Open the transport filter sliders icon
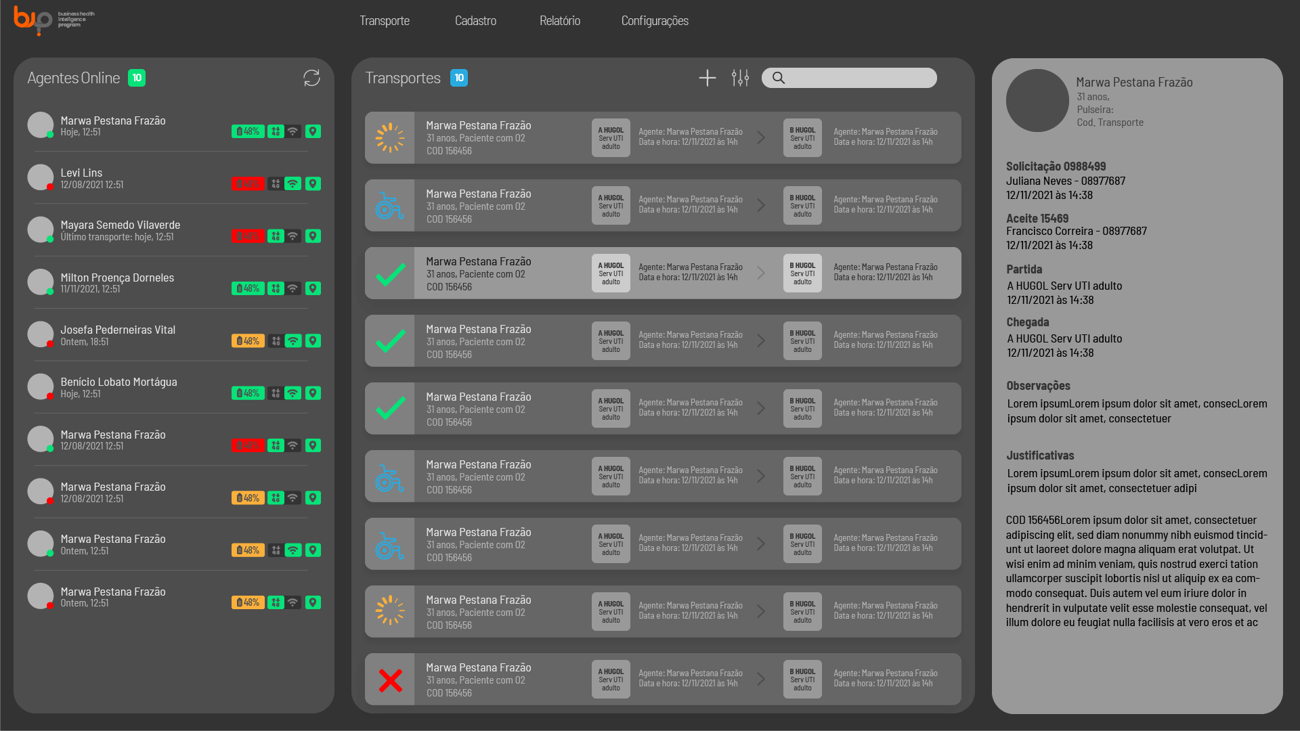Image resolution: width=1300 pixels, height=731 pixels. point(740,78)
